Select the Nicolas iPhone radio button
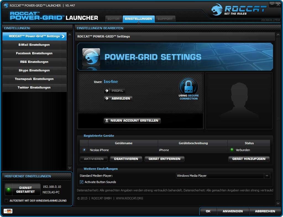The height and width of the screenshot is (217, 283). pyautogui.click(x=84, y=150)
